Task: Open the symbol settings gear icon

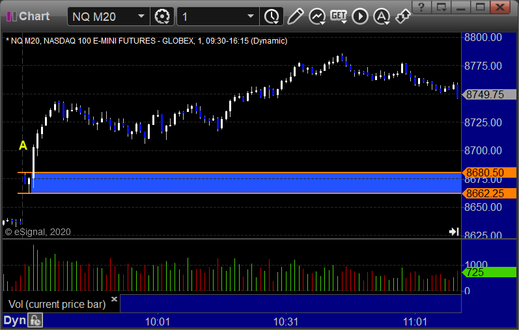Action: click(x=162, y=16)
